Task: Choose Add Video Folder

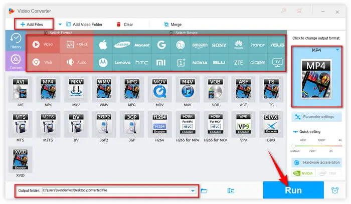Action: (84, 25)
